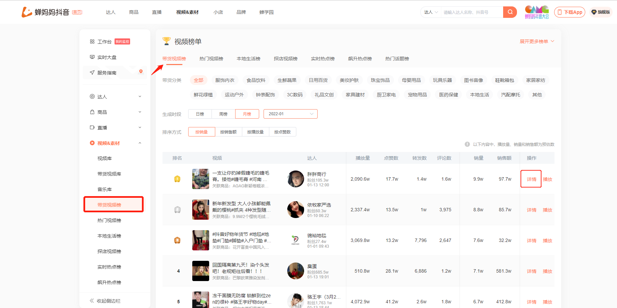Filter by 美妆护肤 category
Screen dimensions: 617x308
pyautogui.click(x=349, y=80)
